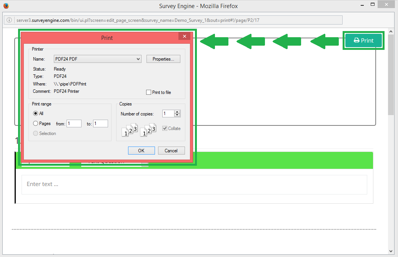Click the pages 'to' input field
The width and height of the screenshot is (398, 257).
(100, 124)
